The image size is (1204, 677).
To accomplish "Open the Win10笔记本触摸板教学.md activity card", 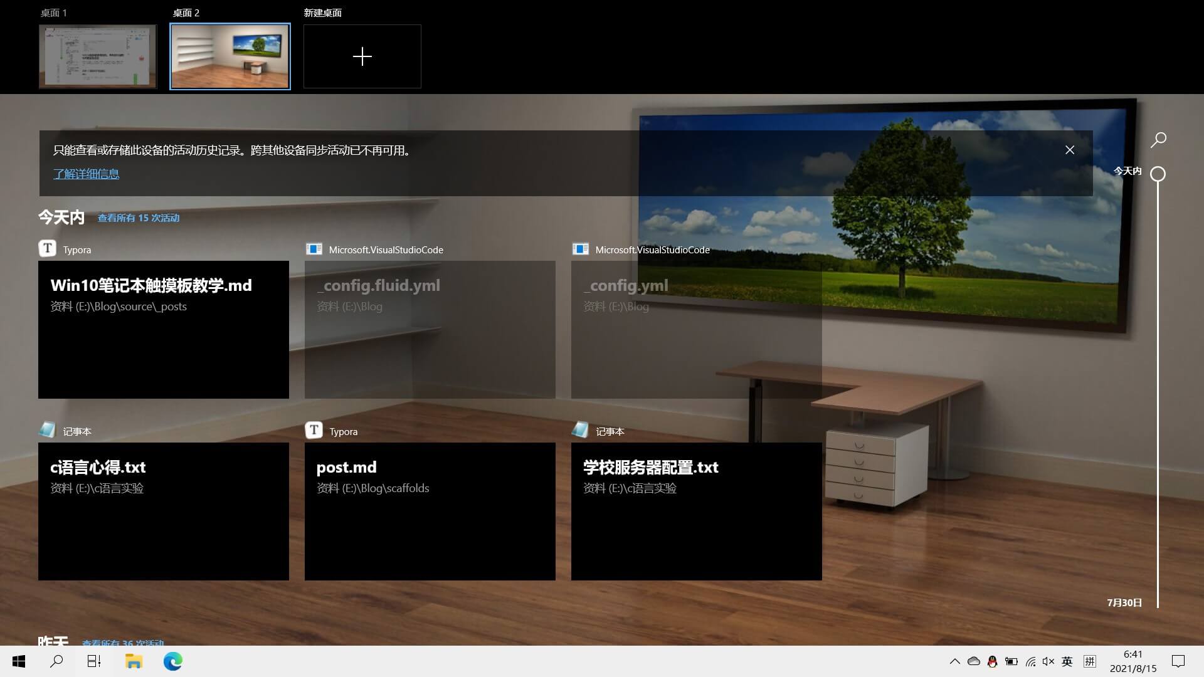I will click(x=164, y=330).
